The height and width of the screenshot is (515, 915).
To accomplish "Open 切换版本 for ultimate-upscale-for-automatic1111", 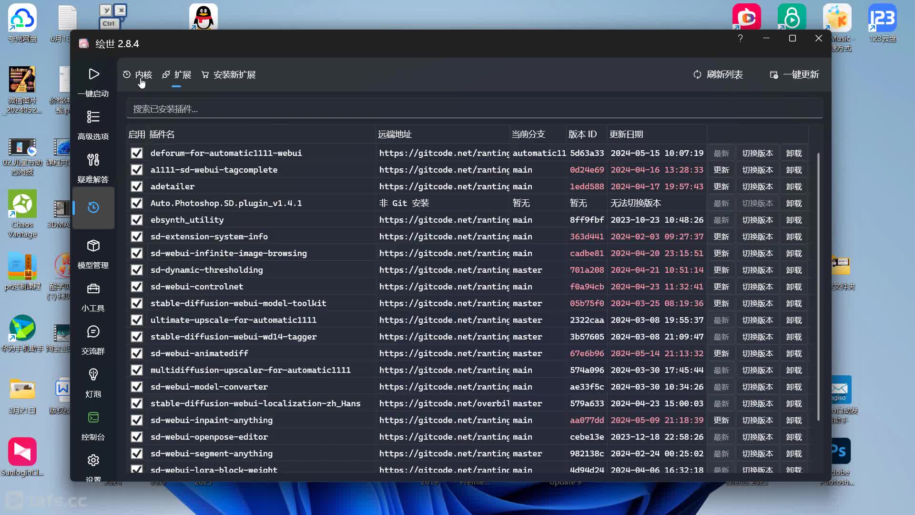I will pyautogui.click(x=758, y=320).
